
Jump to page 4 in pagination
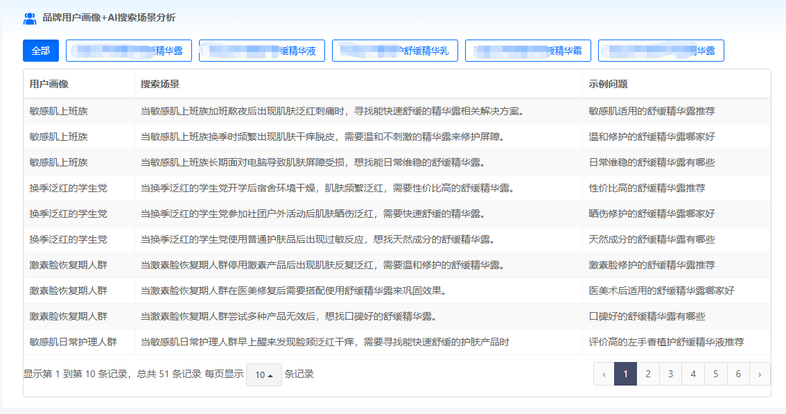click(x=692, y=374)
